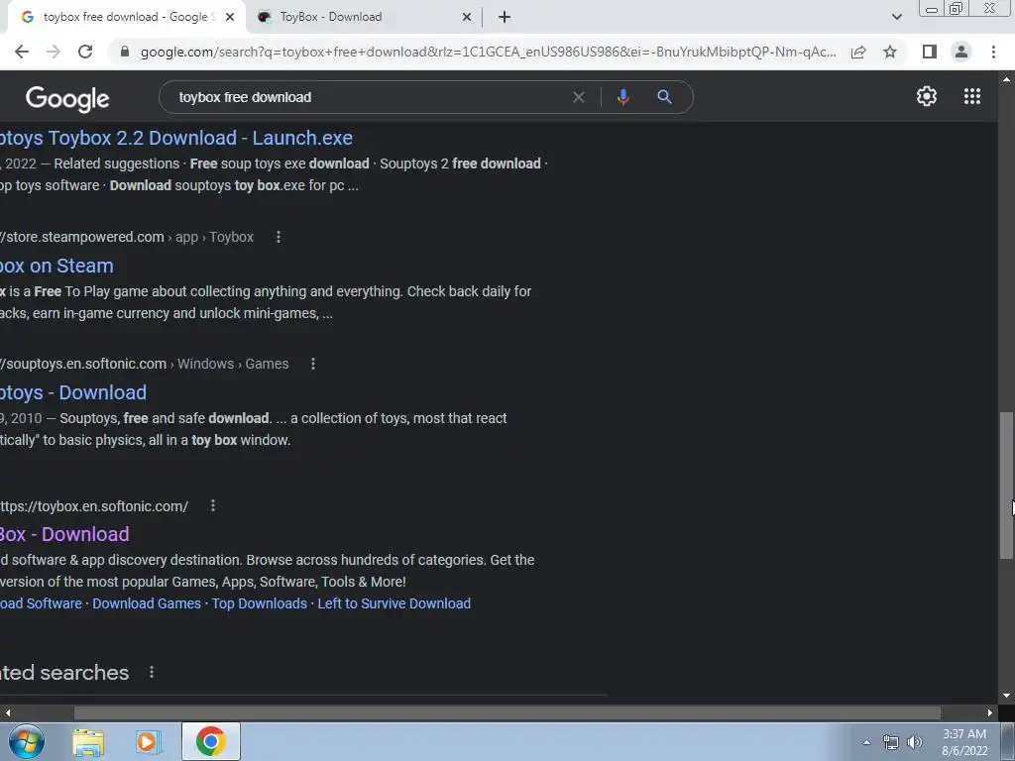Click the store.steampowered.com breadcrumb URL
The image size is (1015, 761).
pyautogui.click(x=127, y=237)
